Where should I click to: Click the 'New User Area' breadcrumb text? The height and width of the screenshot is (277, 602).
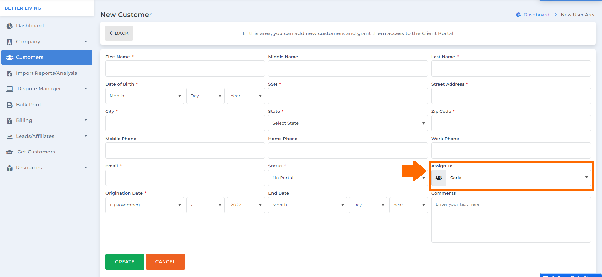click(x=578, y=15)
